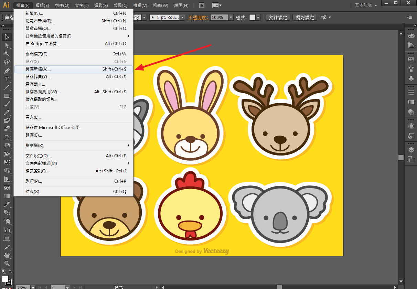Open the 編輯(E) menu

click(42, 6)
